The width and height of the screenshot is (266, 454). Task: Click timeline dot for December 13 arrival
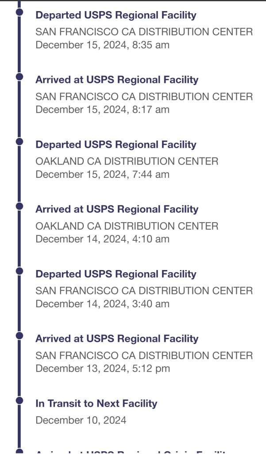[x=19, y=336]
